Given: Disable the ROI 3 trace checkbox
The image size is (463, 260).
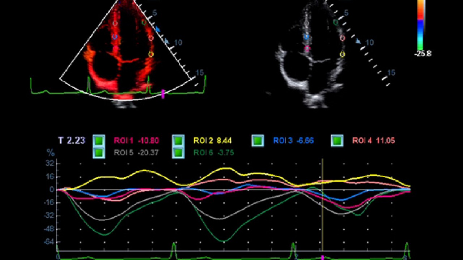Looking at the screenshot, I should coord(258,141).
